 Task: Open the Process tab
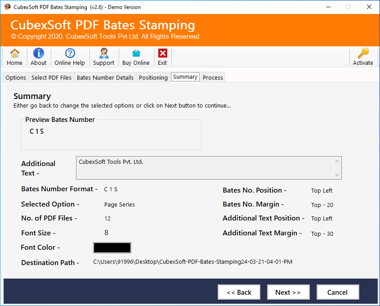tap(213, 77)
